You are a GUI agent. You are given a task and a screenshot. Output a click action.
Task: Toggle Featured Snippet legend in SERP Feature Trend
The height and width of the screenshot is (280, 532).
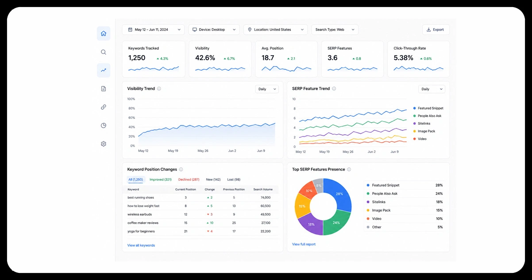[428, 108]
